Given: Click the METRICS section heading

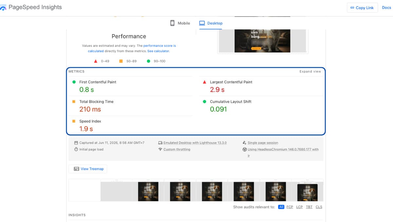Looking at the screenshot, I should 76,71.
